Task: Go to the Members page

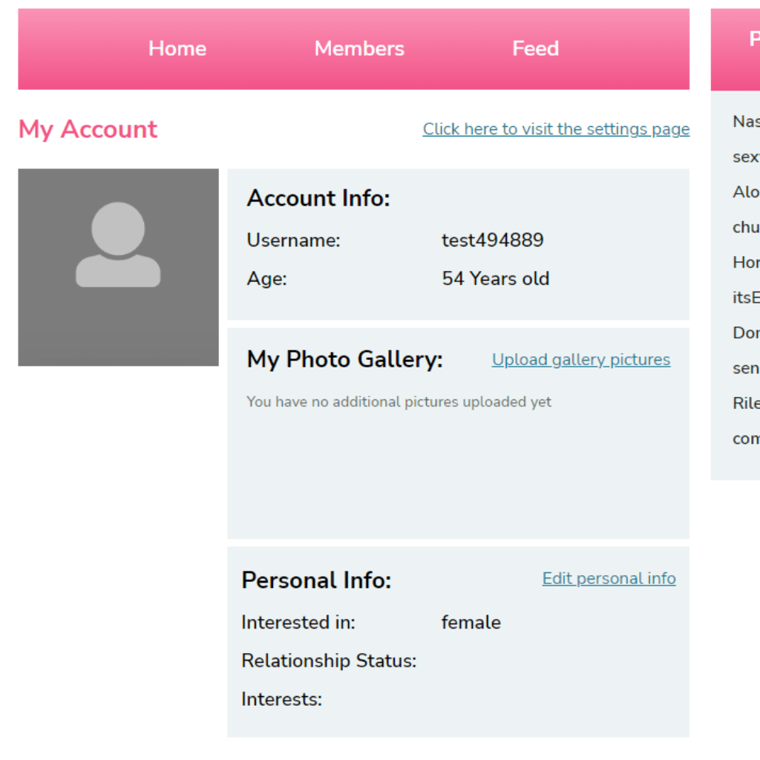Action: coord(359,49)
